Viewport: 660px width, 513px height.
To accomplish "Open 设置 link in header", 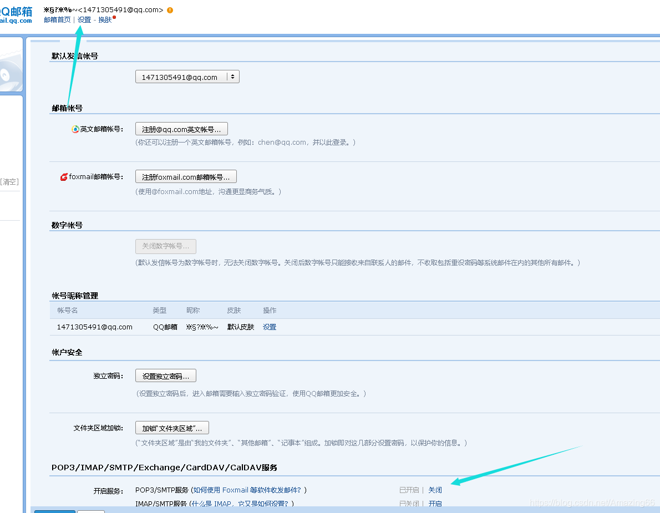I will pos(84,20).
